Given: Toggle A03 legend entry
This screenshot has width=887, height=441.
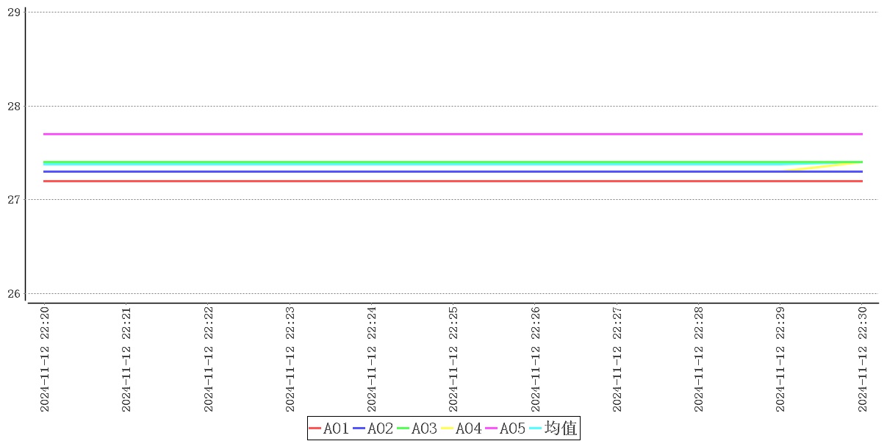Looking at the screenshot, I should tap(417, 429).
